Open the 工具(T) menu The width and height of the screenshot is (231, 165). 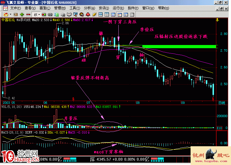tap(75, 8)
